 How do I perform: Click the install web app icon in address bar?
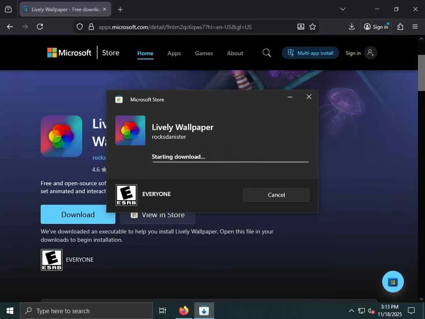coord(300,27)
